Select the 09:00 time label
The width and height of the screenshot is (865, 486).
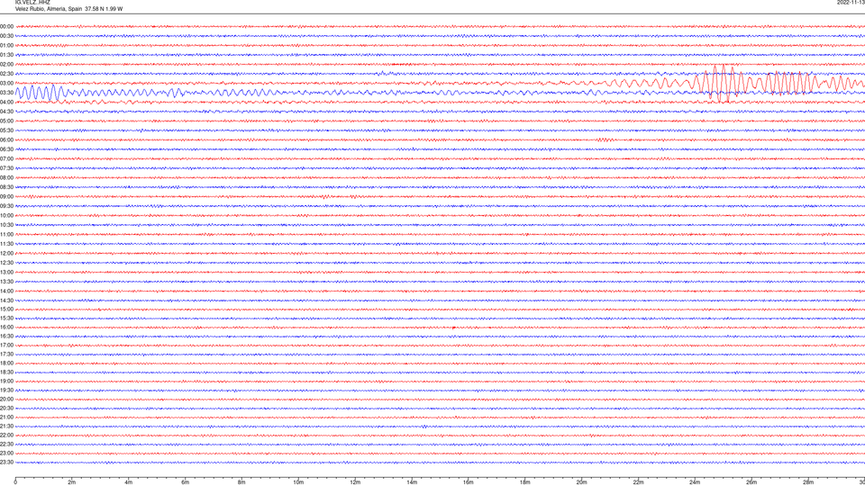pos(6,197)
